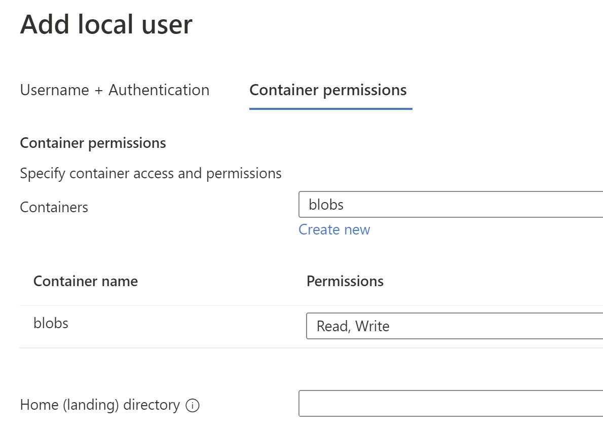Click the Add local user page title
Image resolution: width=603 pixels, height=432 pixels.
(106, 24)
